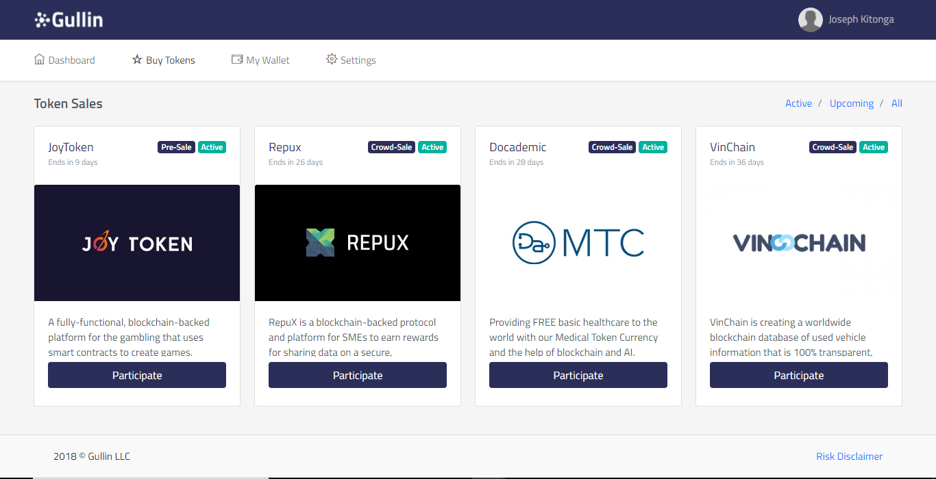The width and height of the screenshot is (936, 479).
Task: Click the VinChain logo image
Action: tap(799, 243)
